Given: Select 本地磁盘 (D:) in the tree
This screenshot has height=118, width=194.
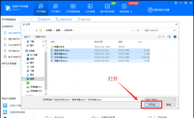Looking at the screenshot, I should (x=34, y=91).
